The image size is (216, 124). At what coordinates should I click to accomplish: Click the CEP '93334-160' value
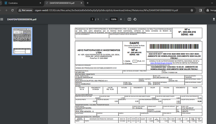174,81
